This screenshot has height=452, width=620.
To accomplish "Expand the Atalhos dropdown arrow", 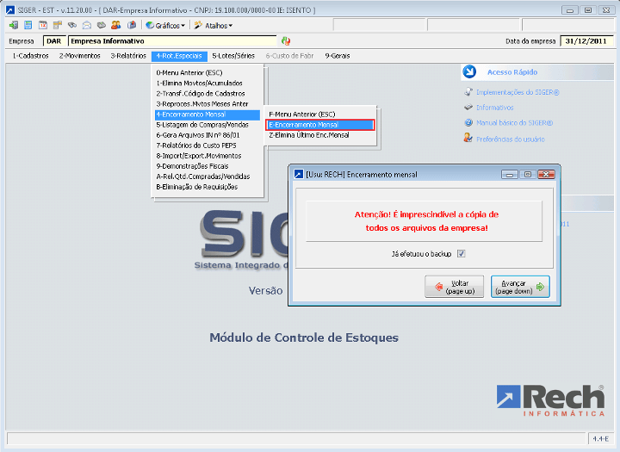I will pos(231,26).
